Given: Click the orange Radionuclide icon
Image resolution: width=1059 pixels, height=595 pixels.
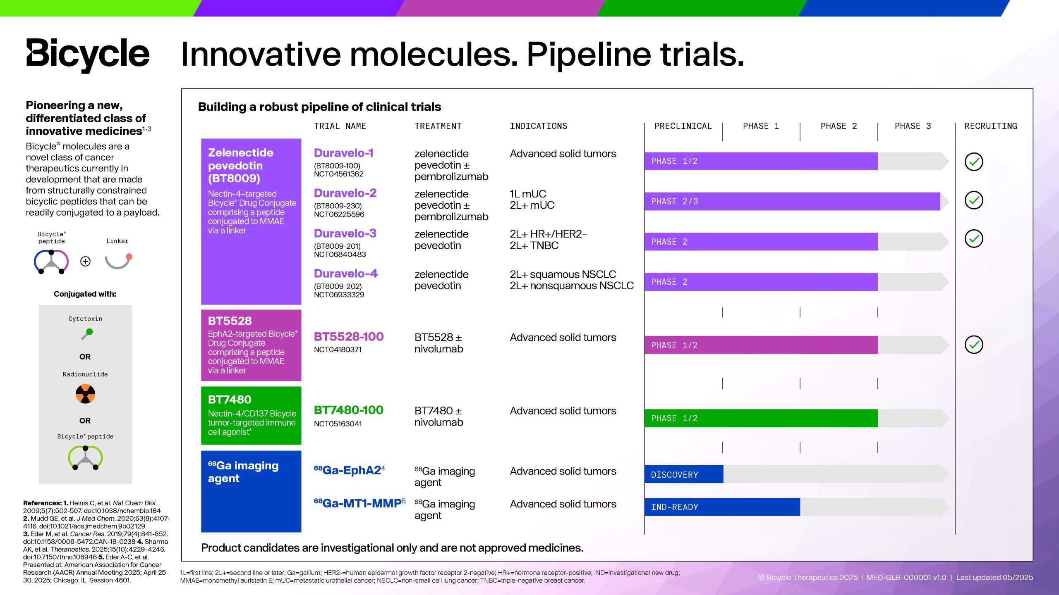Looking at the screenshot, I should point(85,394).
